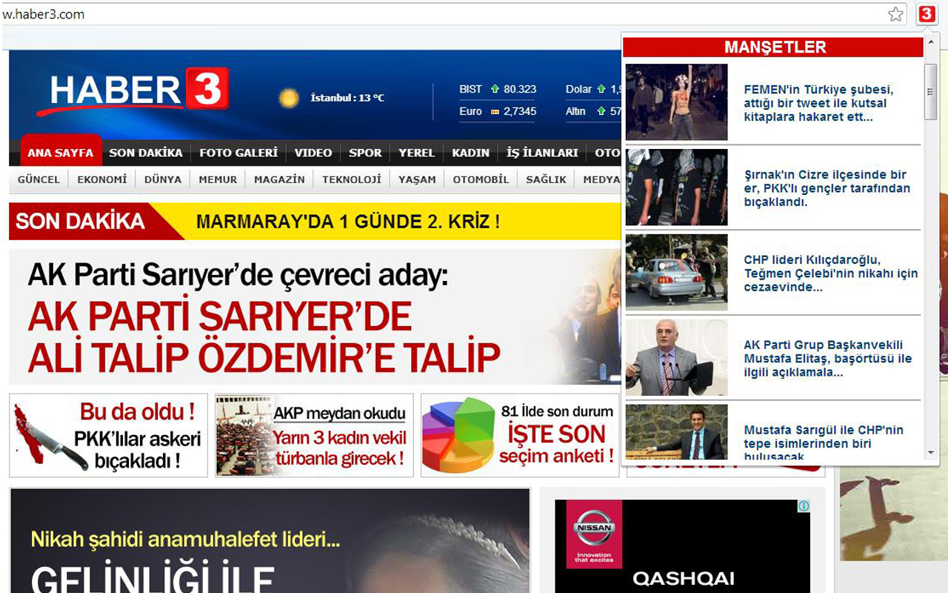
Task: Click the FEMEN news thumbnail in popup
Action: [677, 102]
